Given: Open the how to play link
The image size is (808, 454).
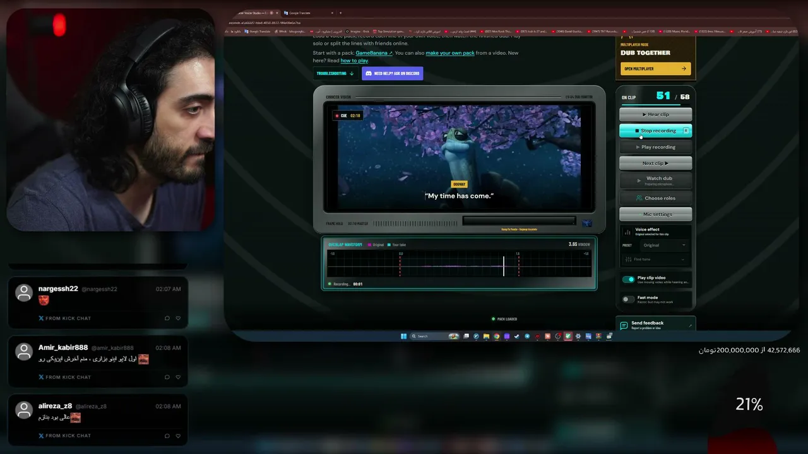Looking at the screenshot, I should point(354,61).
